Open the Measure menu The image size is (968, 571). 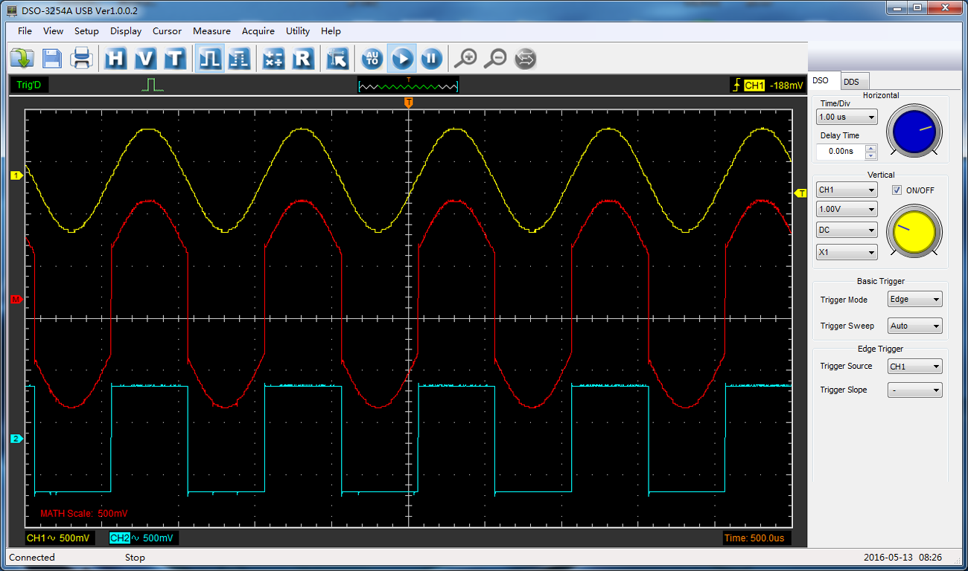coord(211,31)
